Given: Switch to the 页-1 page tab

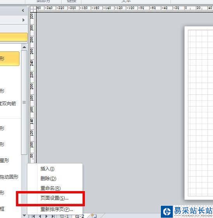Looking at the screenshot, I should [64, 216].
